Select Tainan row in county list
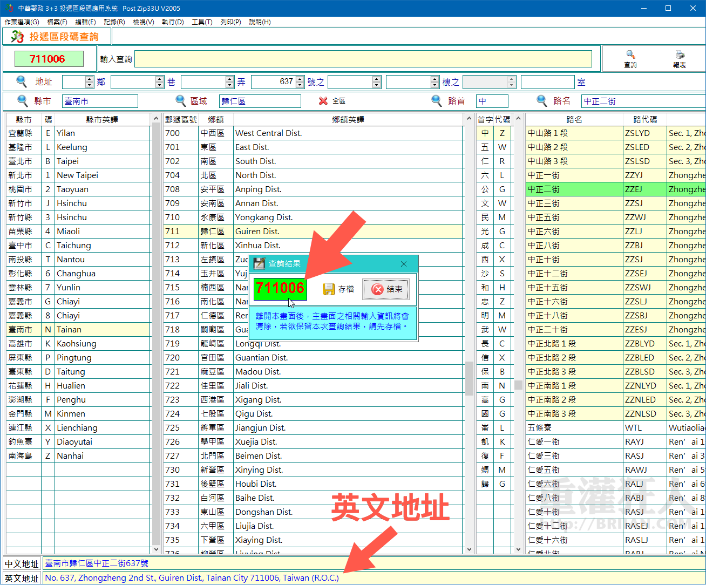The image size is (706, 585). pyautogui.click(x=78, y=330)
